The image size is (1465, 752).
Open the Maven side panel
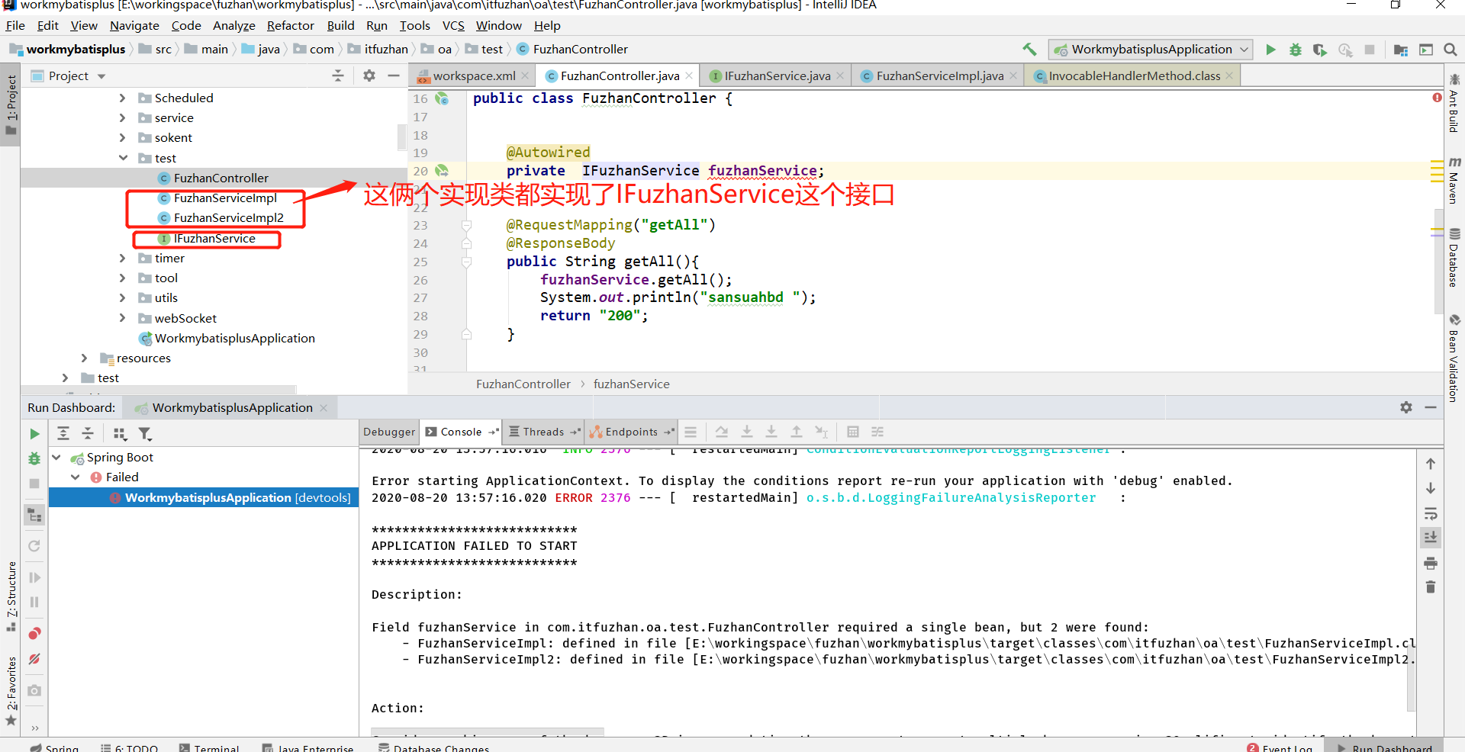(1454, 180)
